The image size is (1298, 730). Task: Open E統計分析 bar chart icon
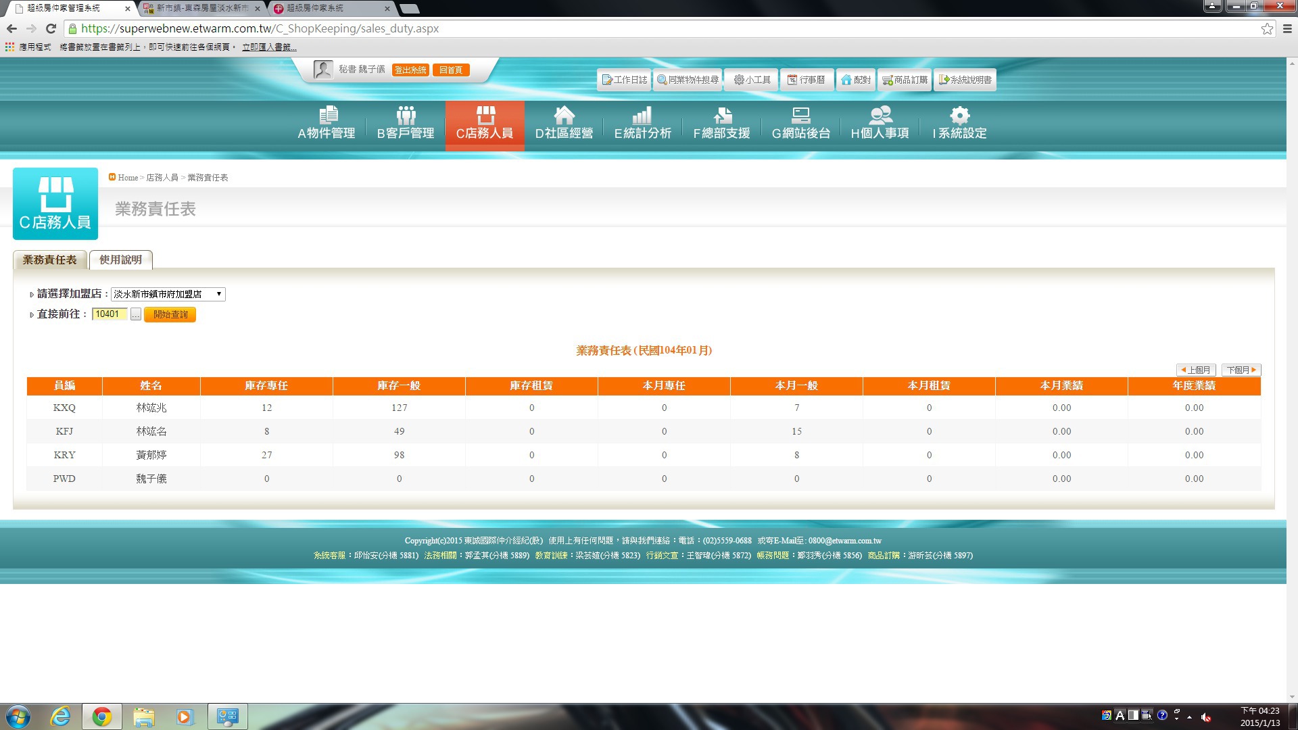(x=642, y=115)
